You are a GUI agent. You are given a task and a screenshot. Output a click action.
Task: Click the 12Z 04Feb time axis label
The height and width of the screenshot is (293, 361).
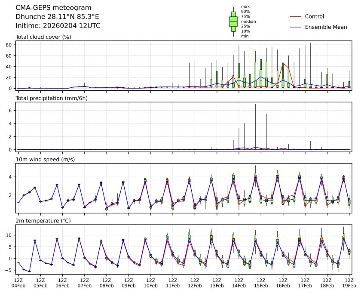[x=18, y=282]
